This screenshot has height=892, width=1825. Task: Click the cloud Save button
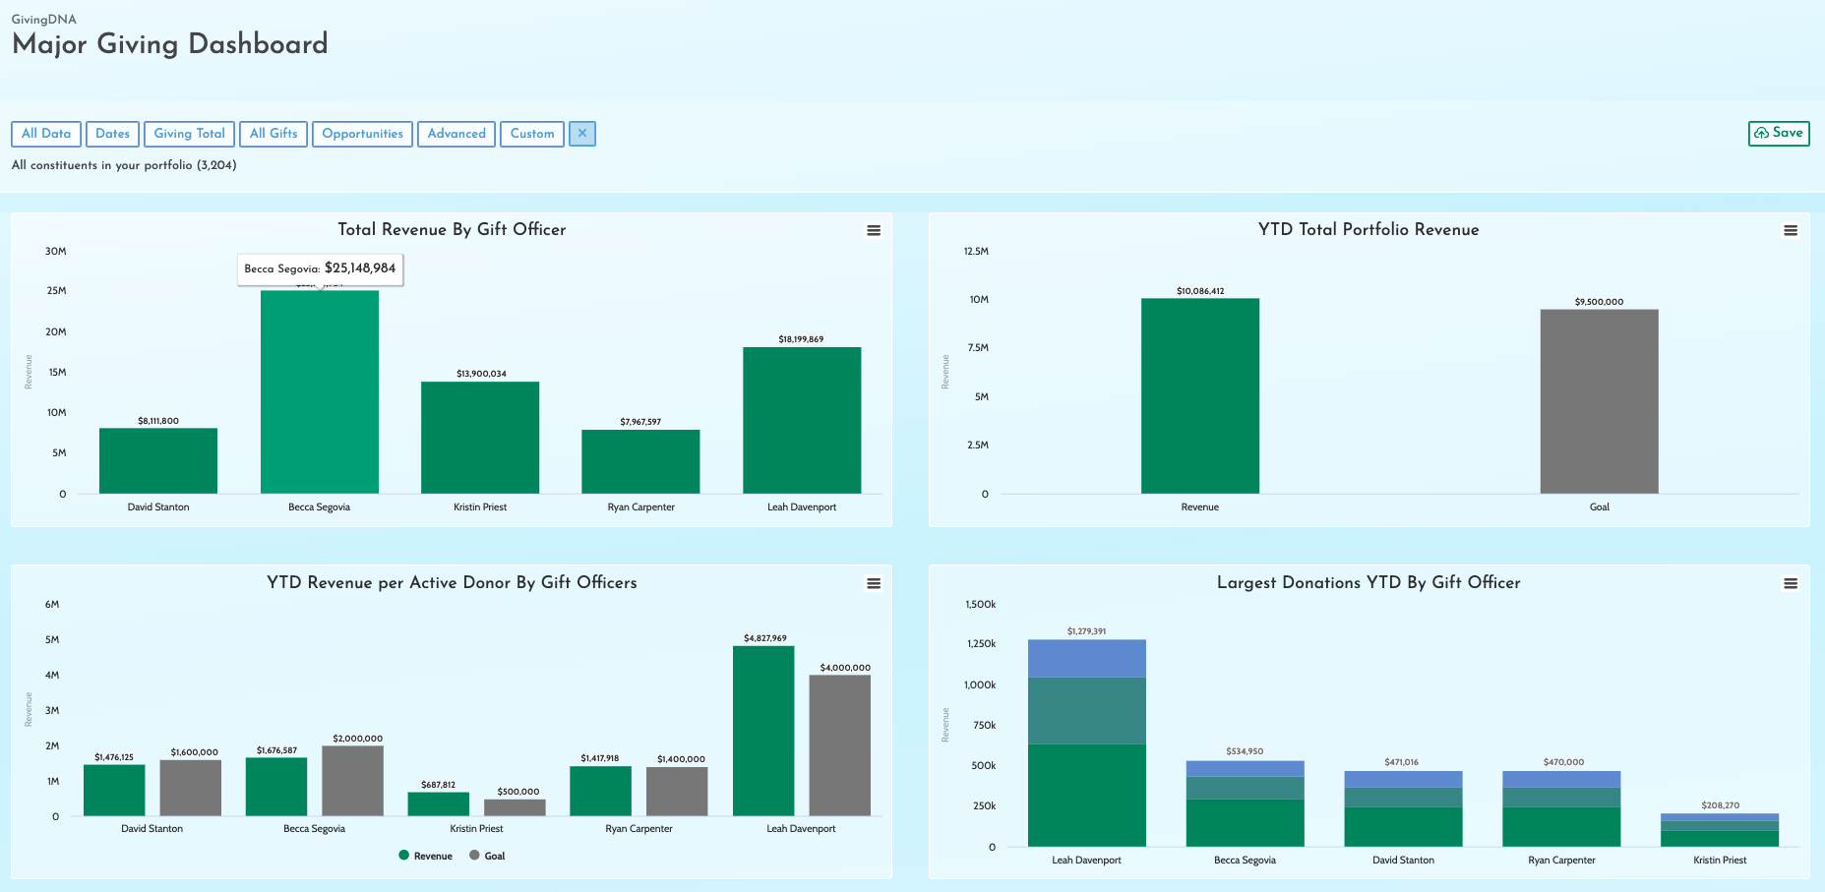click(1779, 133)
